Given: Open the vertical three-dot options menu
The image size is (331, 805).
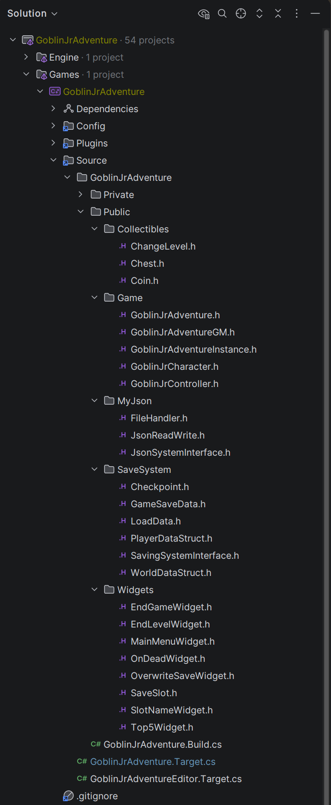Looking at the screenshot, I should tap(297, 13).
